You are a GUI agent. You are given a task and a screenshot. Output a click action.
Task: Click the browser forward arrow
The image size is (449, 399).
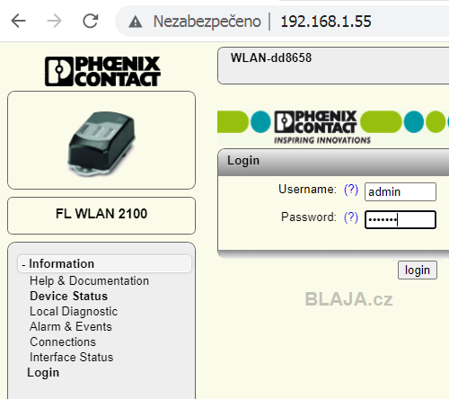[54, 21]
